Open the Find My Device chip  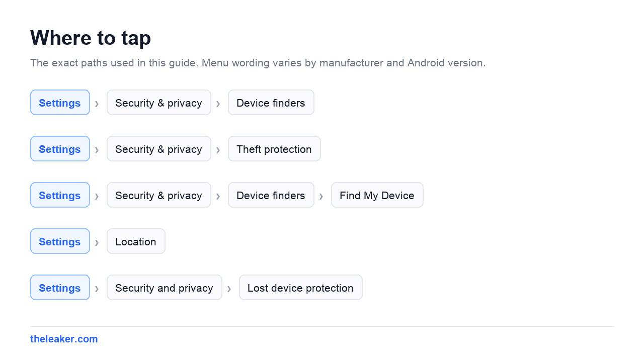[377, 195]
